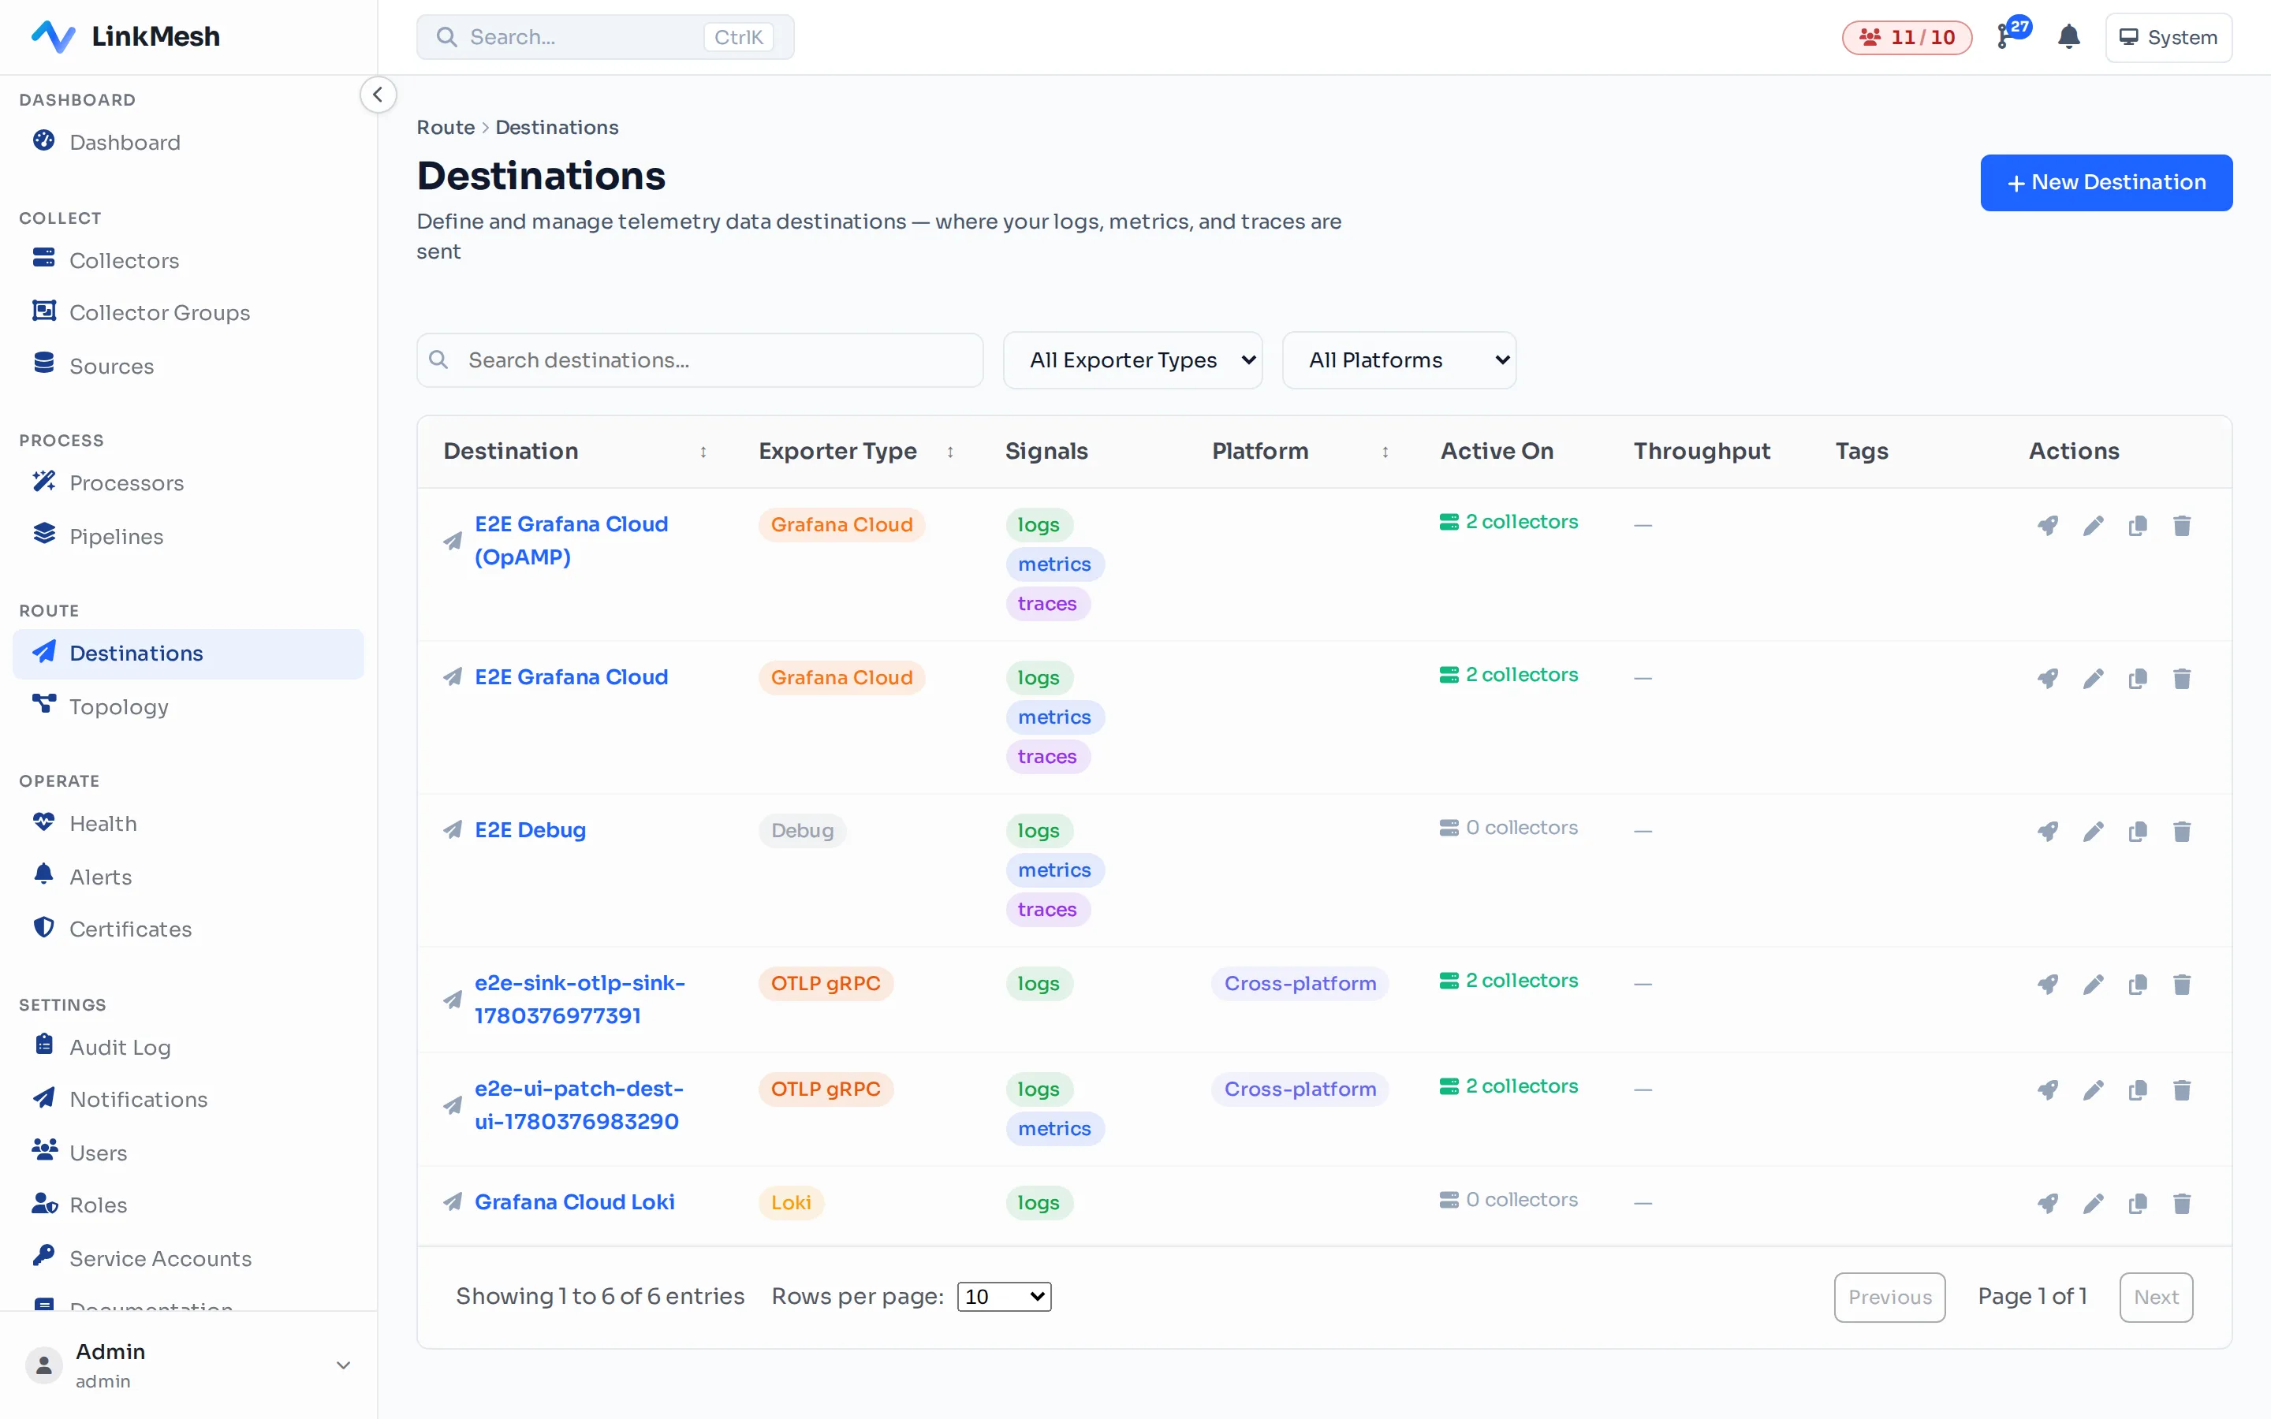
Task: Delete the e2e-ui-patch-dest destination
Action: (x=2182, y=1090)
